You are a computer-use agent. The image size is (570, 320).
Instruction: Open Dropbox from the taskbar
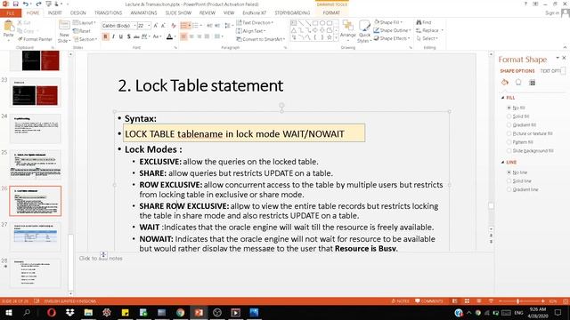click(69, 312)
